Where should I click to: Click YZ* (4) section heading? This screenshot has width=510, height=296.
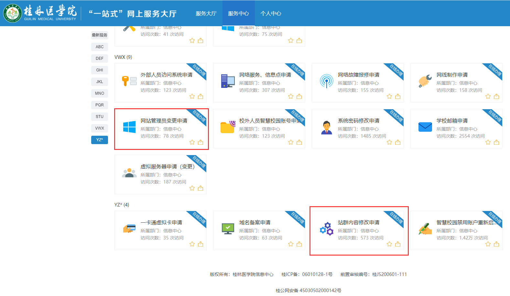[x=122, y=205]
